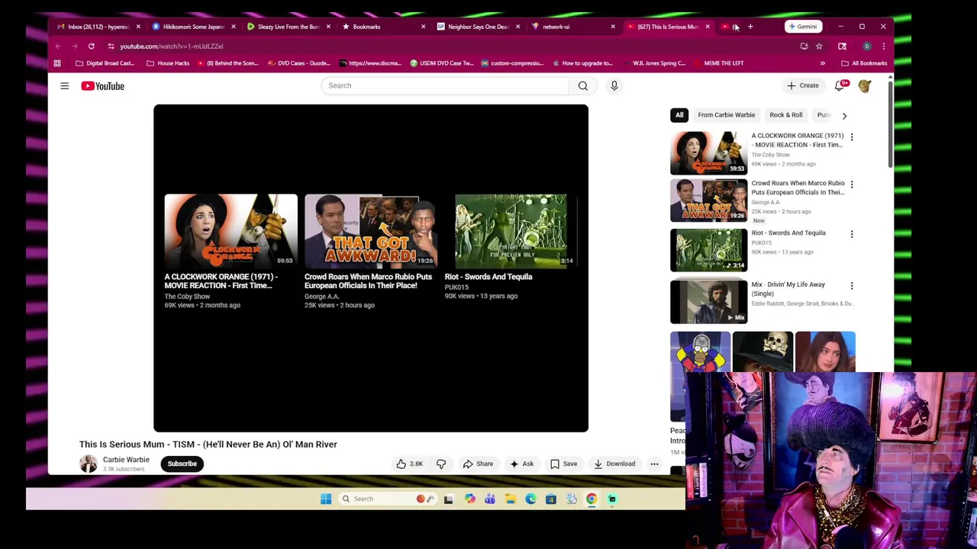Open the YouTube account avatar menu

tap(865, 86)
